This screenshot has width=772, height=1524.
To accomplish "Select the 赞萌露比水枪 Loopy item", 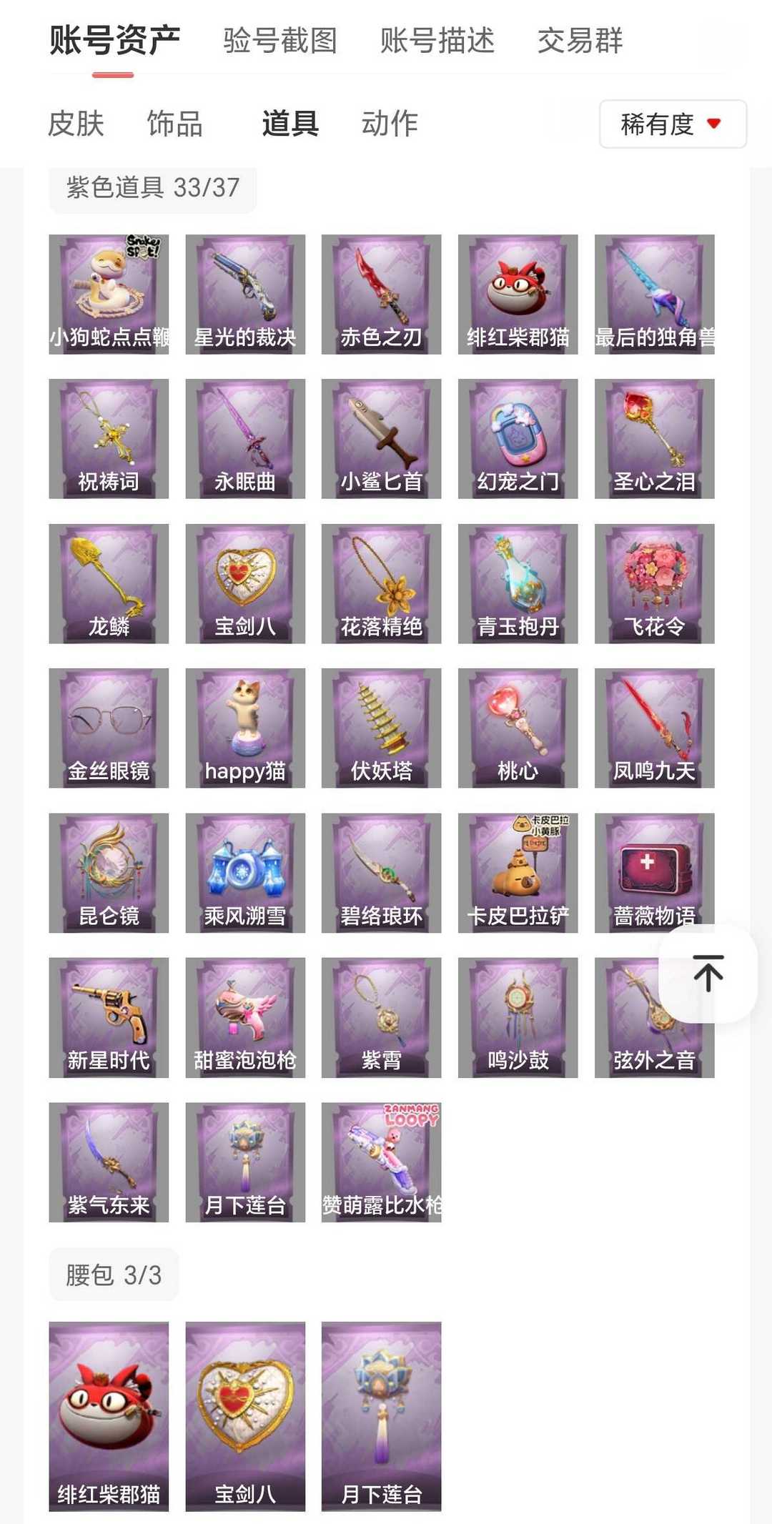I will 381,1162.
